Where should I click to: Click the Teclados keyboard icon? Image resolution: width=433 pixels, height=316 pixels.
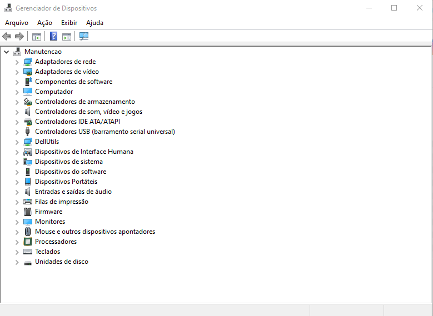coord(28,252)
